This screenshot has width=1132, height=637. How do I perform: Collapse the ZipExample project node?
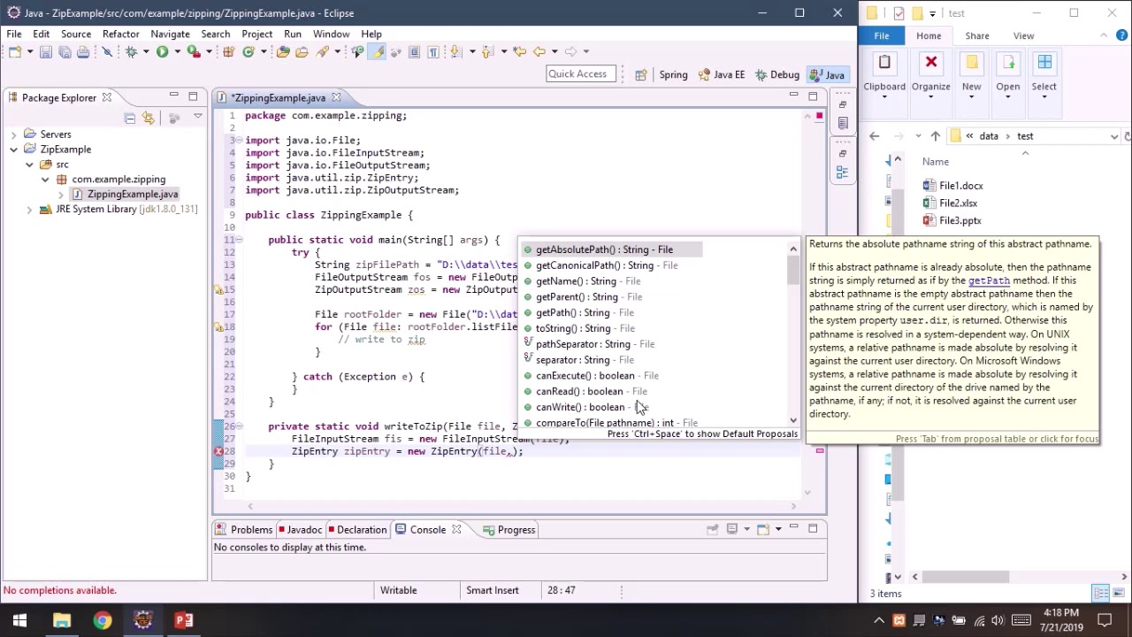(x=13, y=150)
